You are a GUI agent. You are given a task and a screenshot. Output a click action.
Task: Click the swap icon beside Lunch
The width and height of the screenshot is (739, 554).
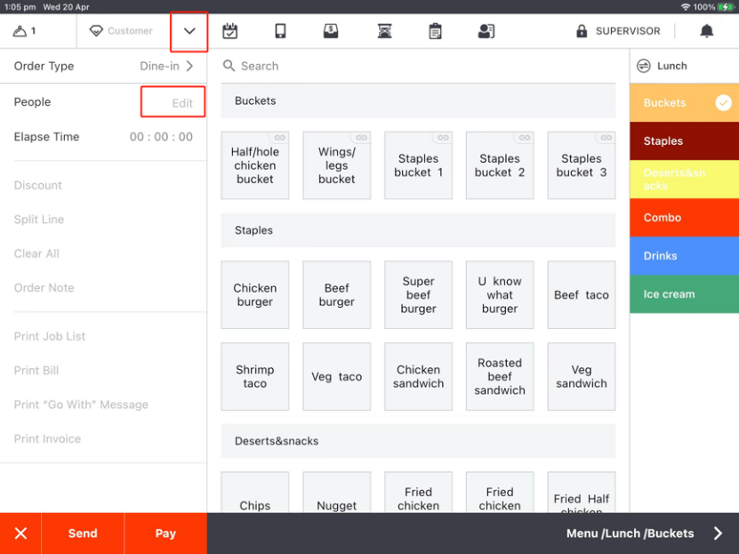644,66
